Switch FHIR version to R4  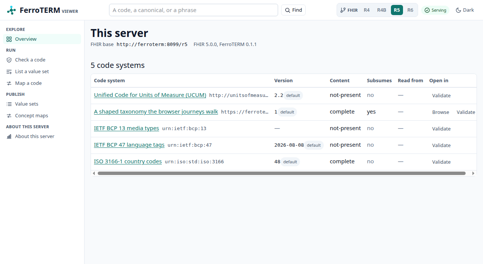point(367,10)
